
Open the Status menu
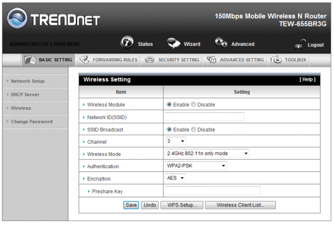point(145,44)
